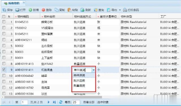Go to the first page arrow
The height and width of the screenshot is (106, 181).
(4, 102)
